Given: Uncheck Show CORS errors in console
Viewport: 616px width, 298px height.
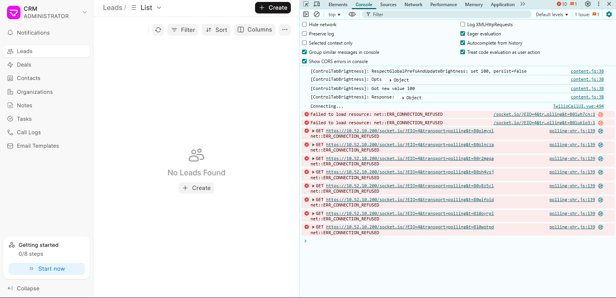Looking at the screenshot, I should pyautogui.click(x=304, y=61).
